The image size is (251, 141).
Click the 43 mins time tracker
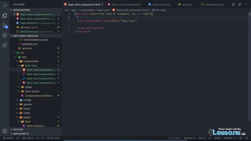[x=53, y=138]
